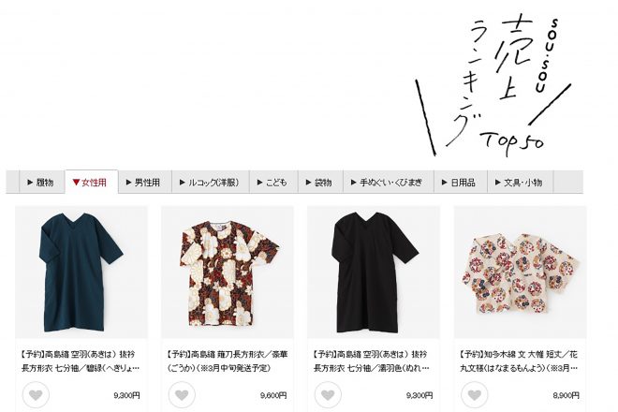This screenshot has width=618, height=412.
Task: Open the brown floral shirt product image
Action: coord(228,272)
